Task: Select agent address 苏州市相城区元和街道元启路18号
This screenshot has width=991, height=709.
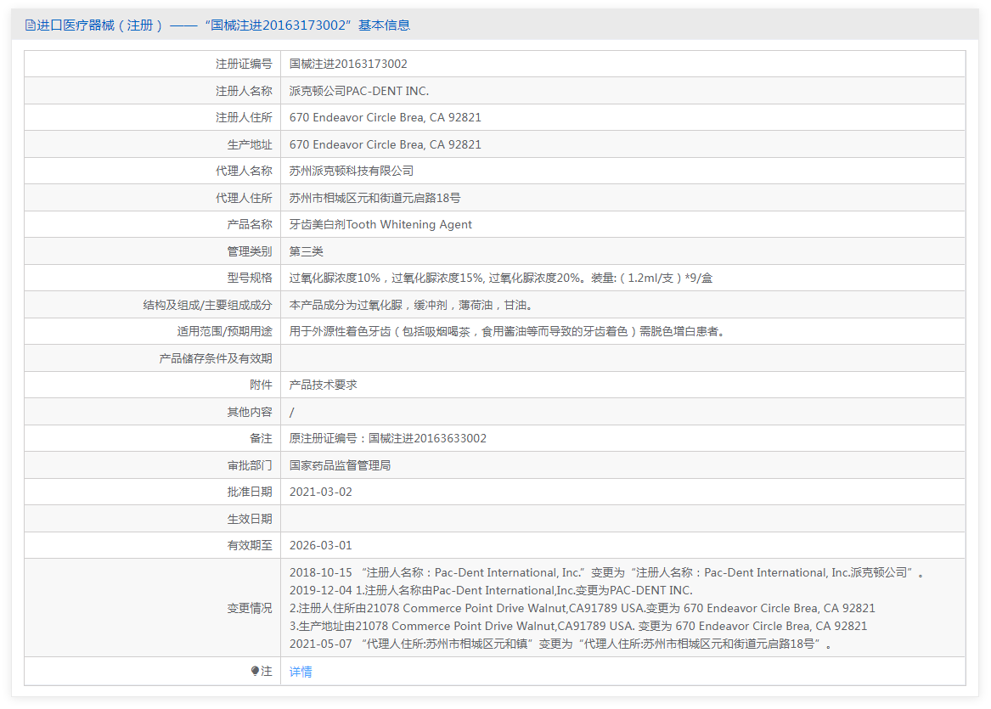Action: point(374,198)
